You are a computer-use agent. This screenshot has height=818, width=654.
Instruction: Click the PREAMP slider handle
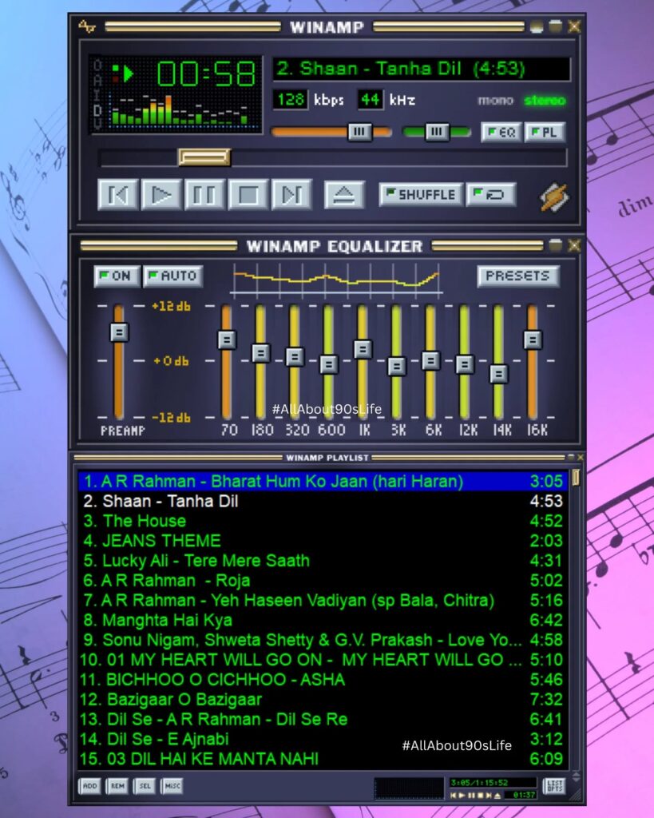(119, 332)
